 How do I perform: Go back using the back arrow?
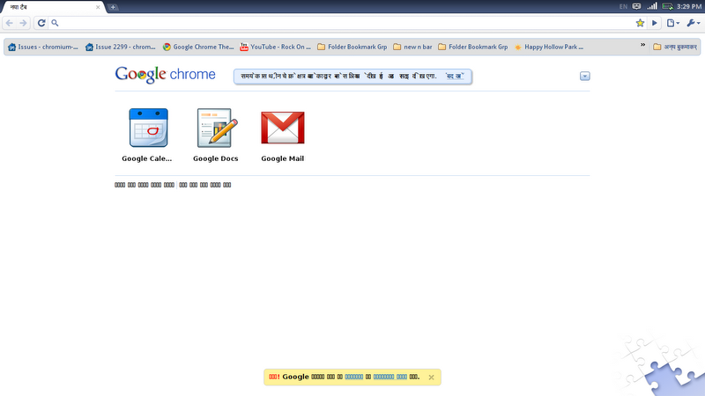[x=10, y=23]
